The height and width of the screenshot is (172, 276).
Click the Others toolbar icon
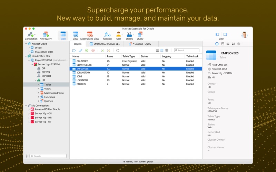point(129,36)
